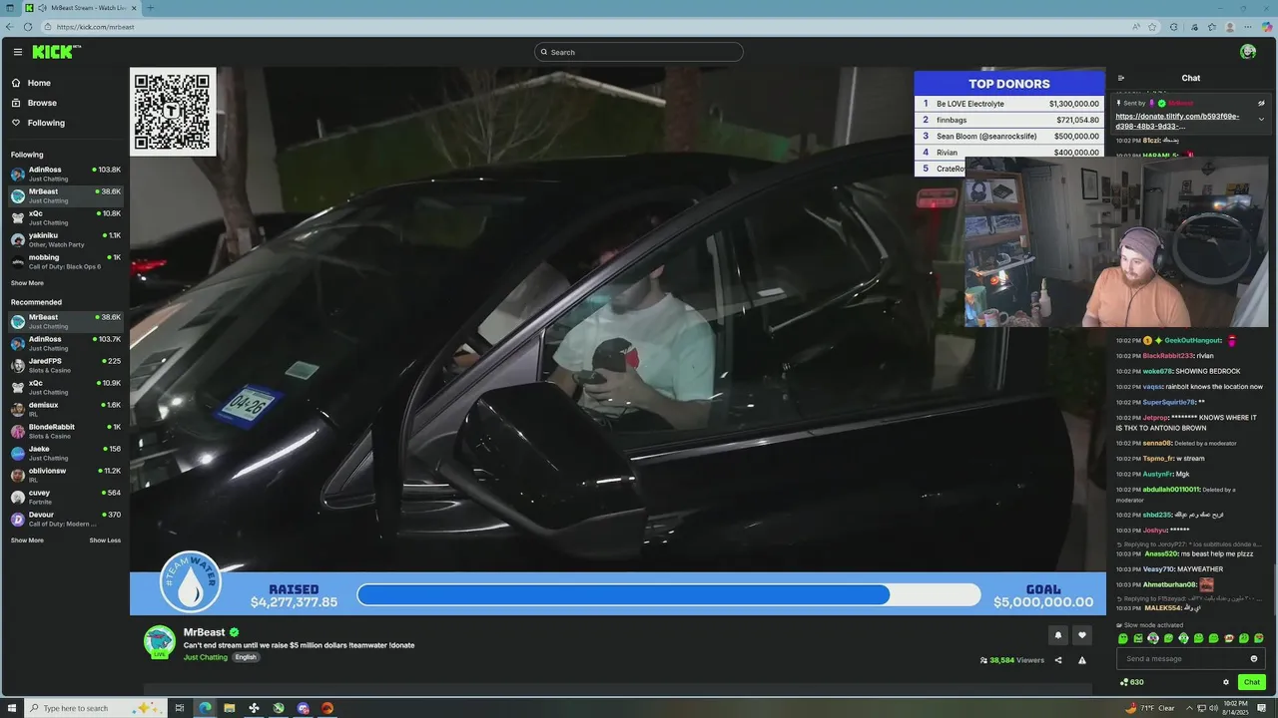This screenshot has height=718, width=1278.
Task: Open JaredFPS recommended channel
Action: click(65, 365)
